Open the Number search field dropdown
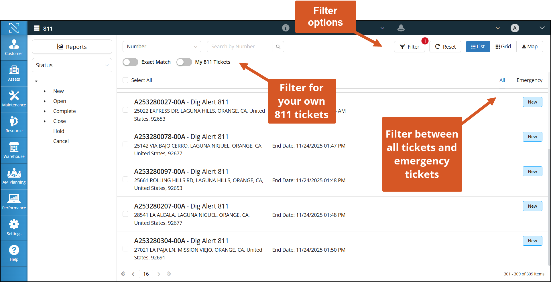Viewport: 551px width, 282px height. (x=162, y=47)
